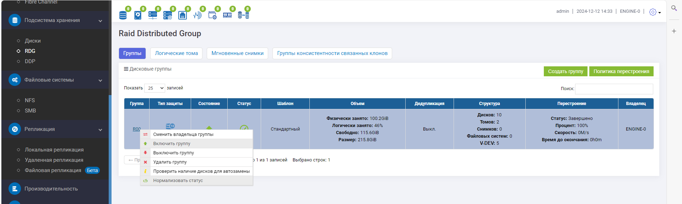Click the Файловые системы gears icon
Image resolution: width=682 pixels, height=204 pixels.
(x=15, y=80)
